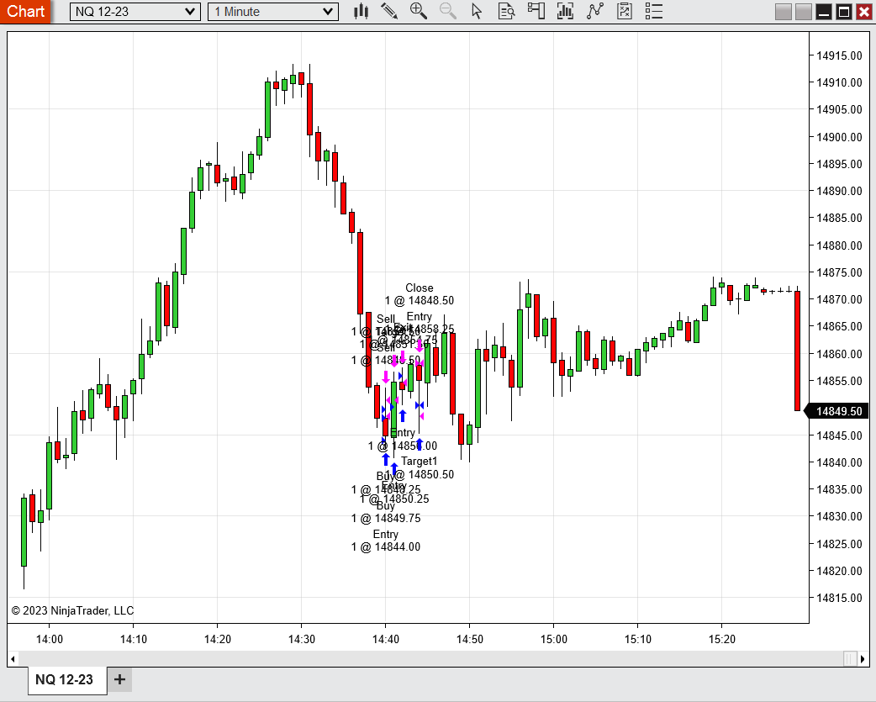The width and height of the screenshot is (876, 702).
Task: Click the 14:30 time axis label
Action: coord(302,639)
